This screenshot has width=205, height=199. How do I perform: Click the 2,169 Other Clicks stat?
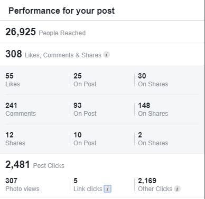(x=155, y=185)
